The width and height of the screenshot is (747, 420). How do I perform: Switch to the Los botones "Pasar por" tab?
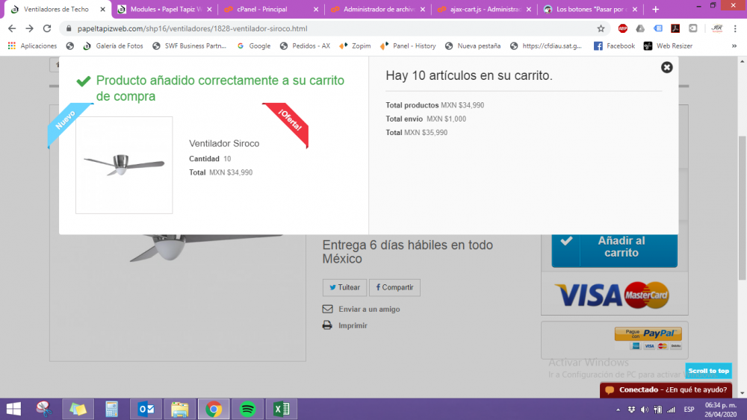point(591,10)
